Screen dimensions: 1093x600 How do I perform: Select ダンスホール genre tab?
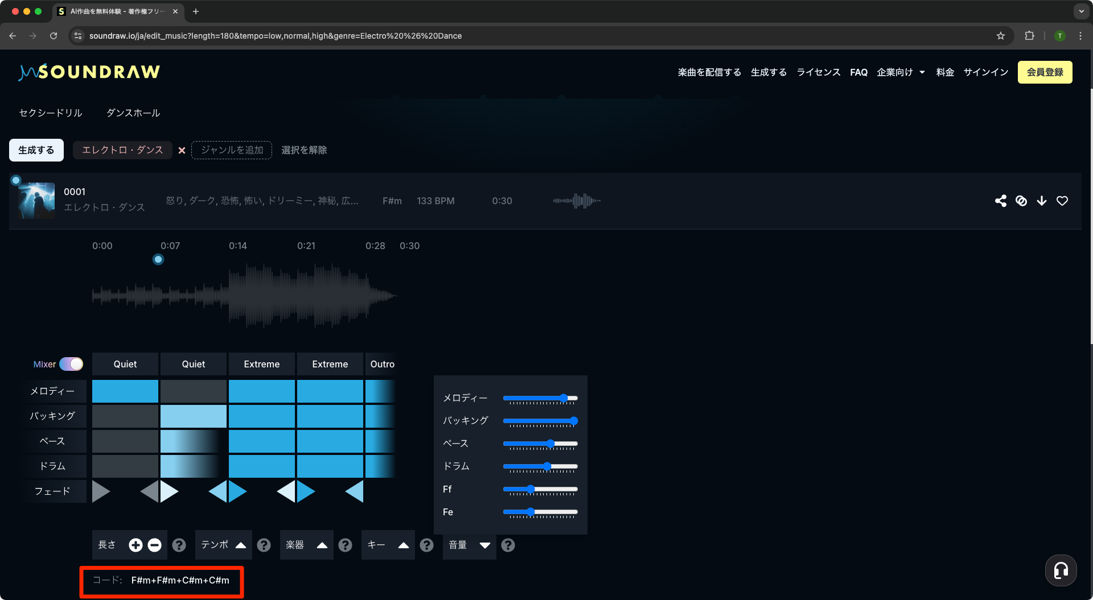coord(133,113)
